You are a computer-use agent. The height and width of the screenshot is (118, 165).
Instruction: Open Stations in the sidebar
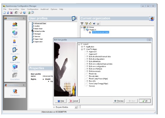15,68
